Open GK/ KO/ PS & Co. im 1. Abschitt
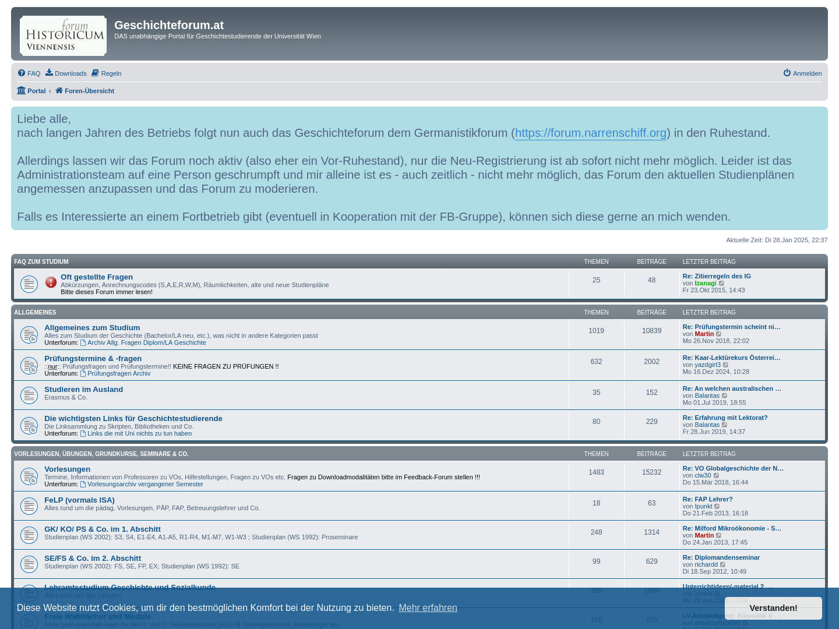The width and height of the screenshot is (839, 629). (x=103, y=529)
